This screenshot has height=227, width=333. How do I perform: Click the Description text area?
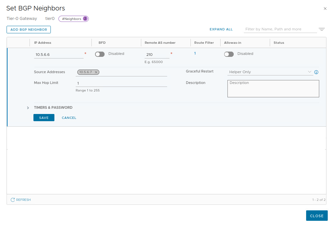273,89
